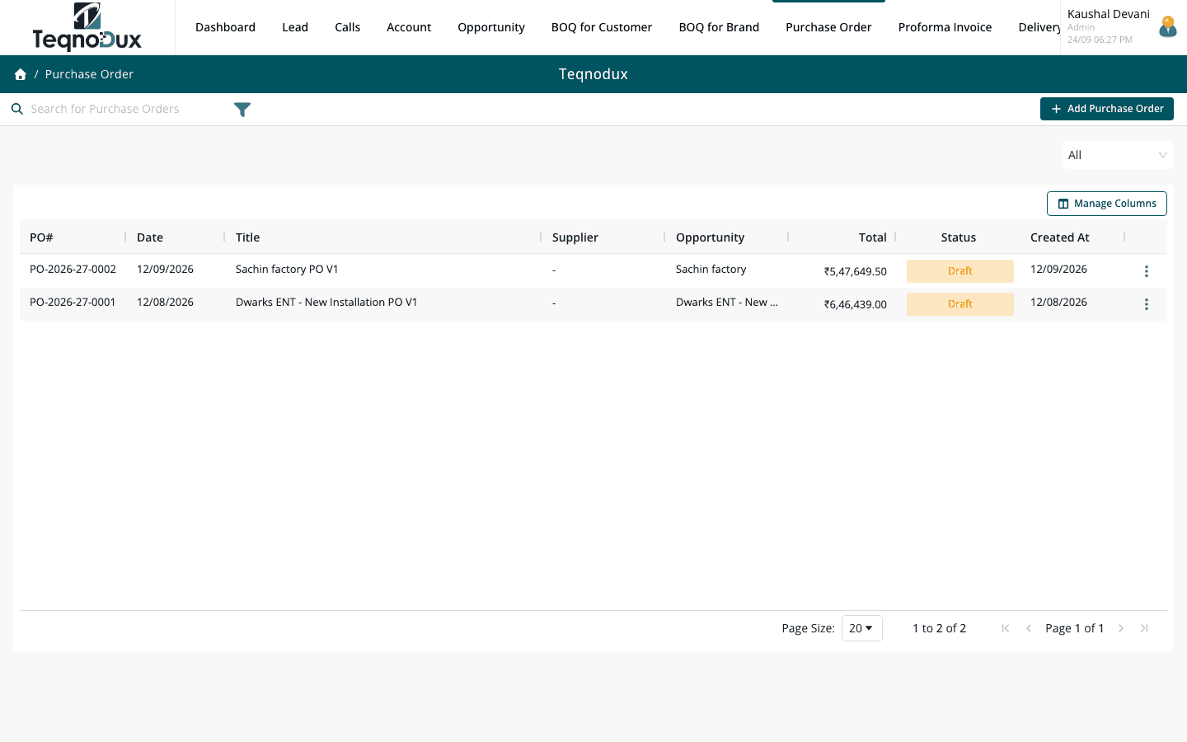The width and height of the screenshot is (1187, 742).
Task: Click title Dwarks ENT - New Installation PO V1
Action: coord(326,303)
